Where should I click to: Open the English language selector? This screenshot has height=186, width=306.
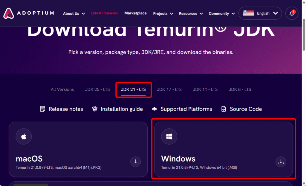pos(260,13)
